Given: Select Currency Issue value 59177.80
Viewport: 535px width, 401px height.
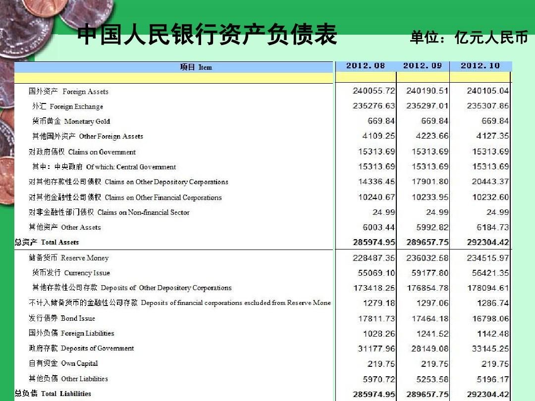Looking at the screenshot, I should point(430,273).
